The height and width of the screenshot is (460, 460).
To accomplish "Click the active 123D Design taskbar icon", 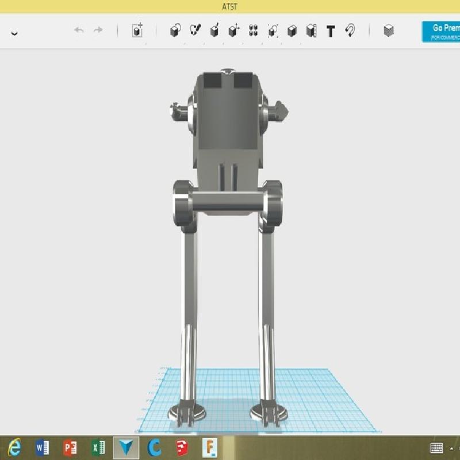I will [x=126, y=448].
